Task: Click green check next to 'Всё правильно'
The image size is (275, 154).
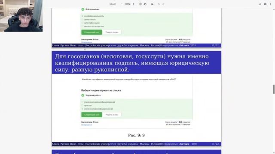Action: pyautogui.click(x=83, y=9)
